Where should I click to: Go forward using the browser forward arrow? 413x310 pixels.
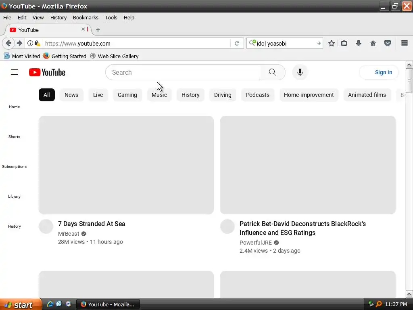(19, 43)
